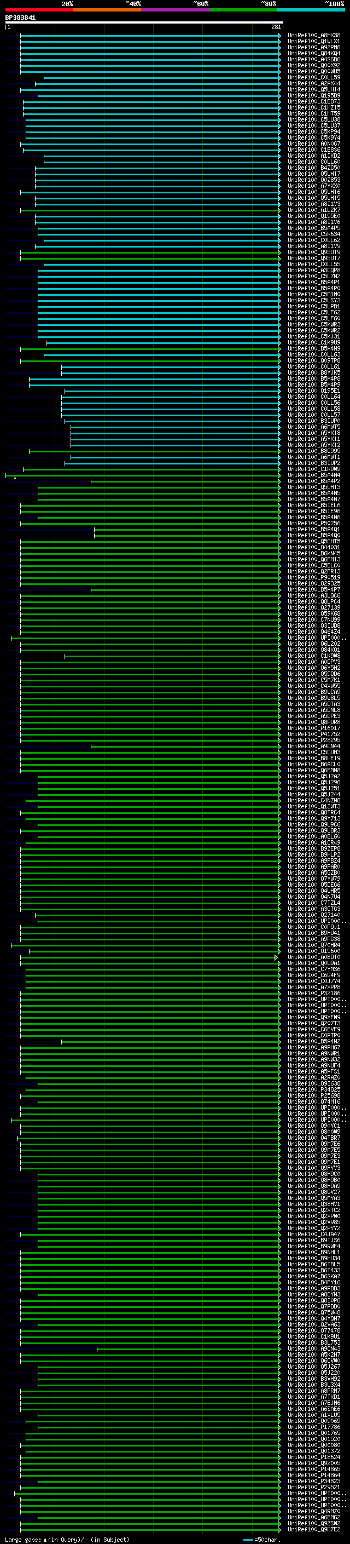
Task: Select the UniRef100_A8PRM7 label
Action: pyautogui.click(x=314, y=1391)
